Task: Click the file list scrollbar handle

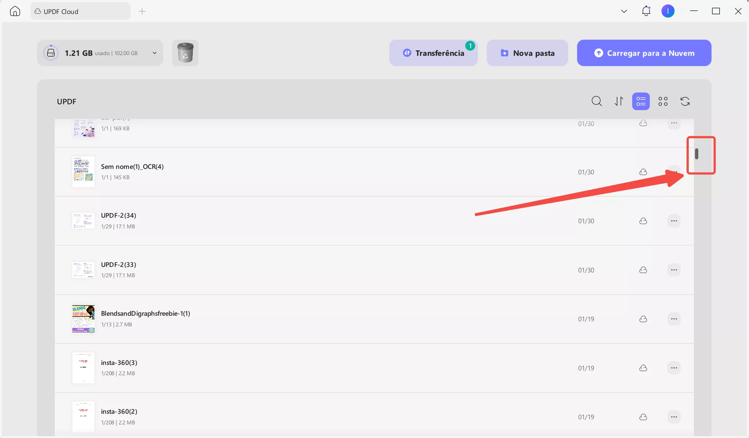Action: 696,154
